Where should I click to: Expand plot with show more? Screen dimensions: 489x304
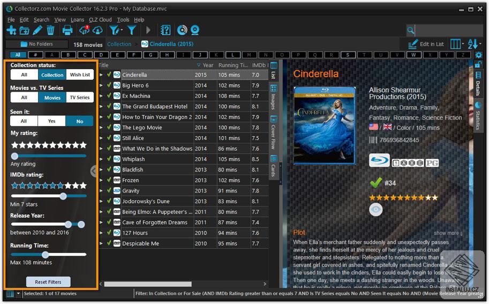448,233
